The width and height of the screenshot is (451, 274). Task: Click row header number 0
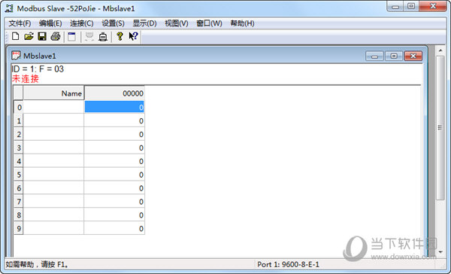click(19, 107)
